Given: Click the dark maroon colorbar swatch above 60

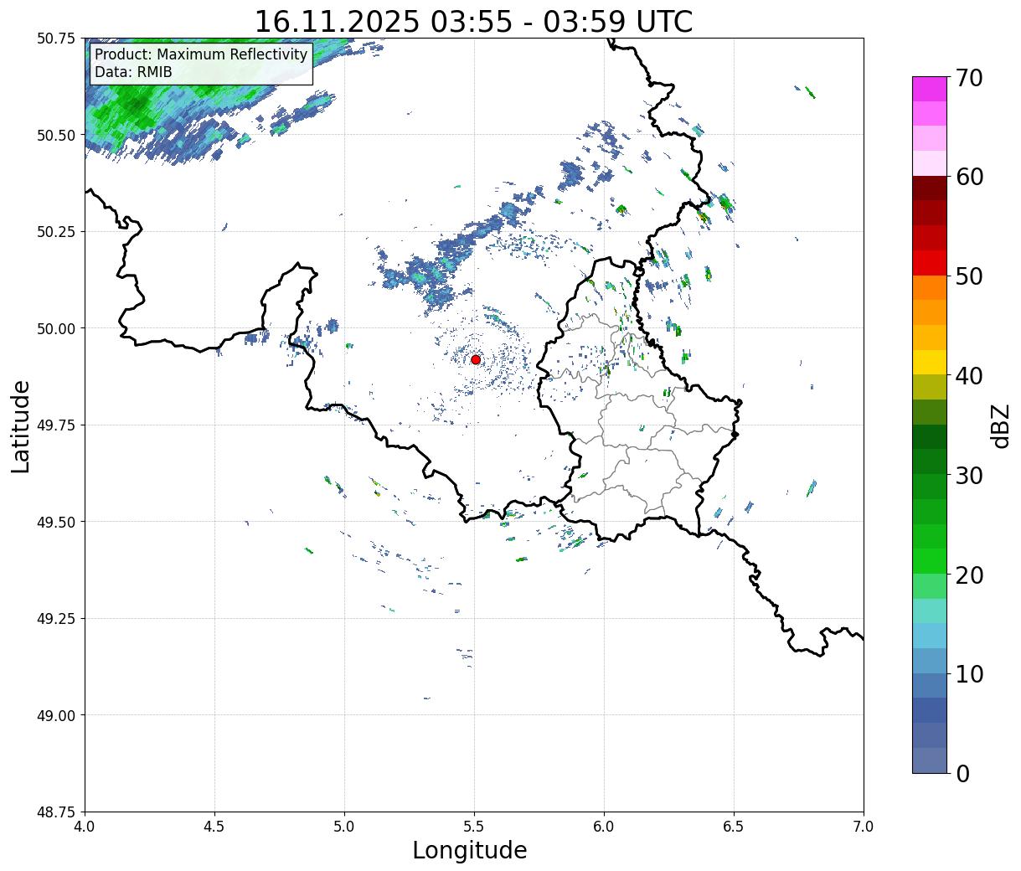Looking at the screenshot, I should point(930,188).
